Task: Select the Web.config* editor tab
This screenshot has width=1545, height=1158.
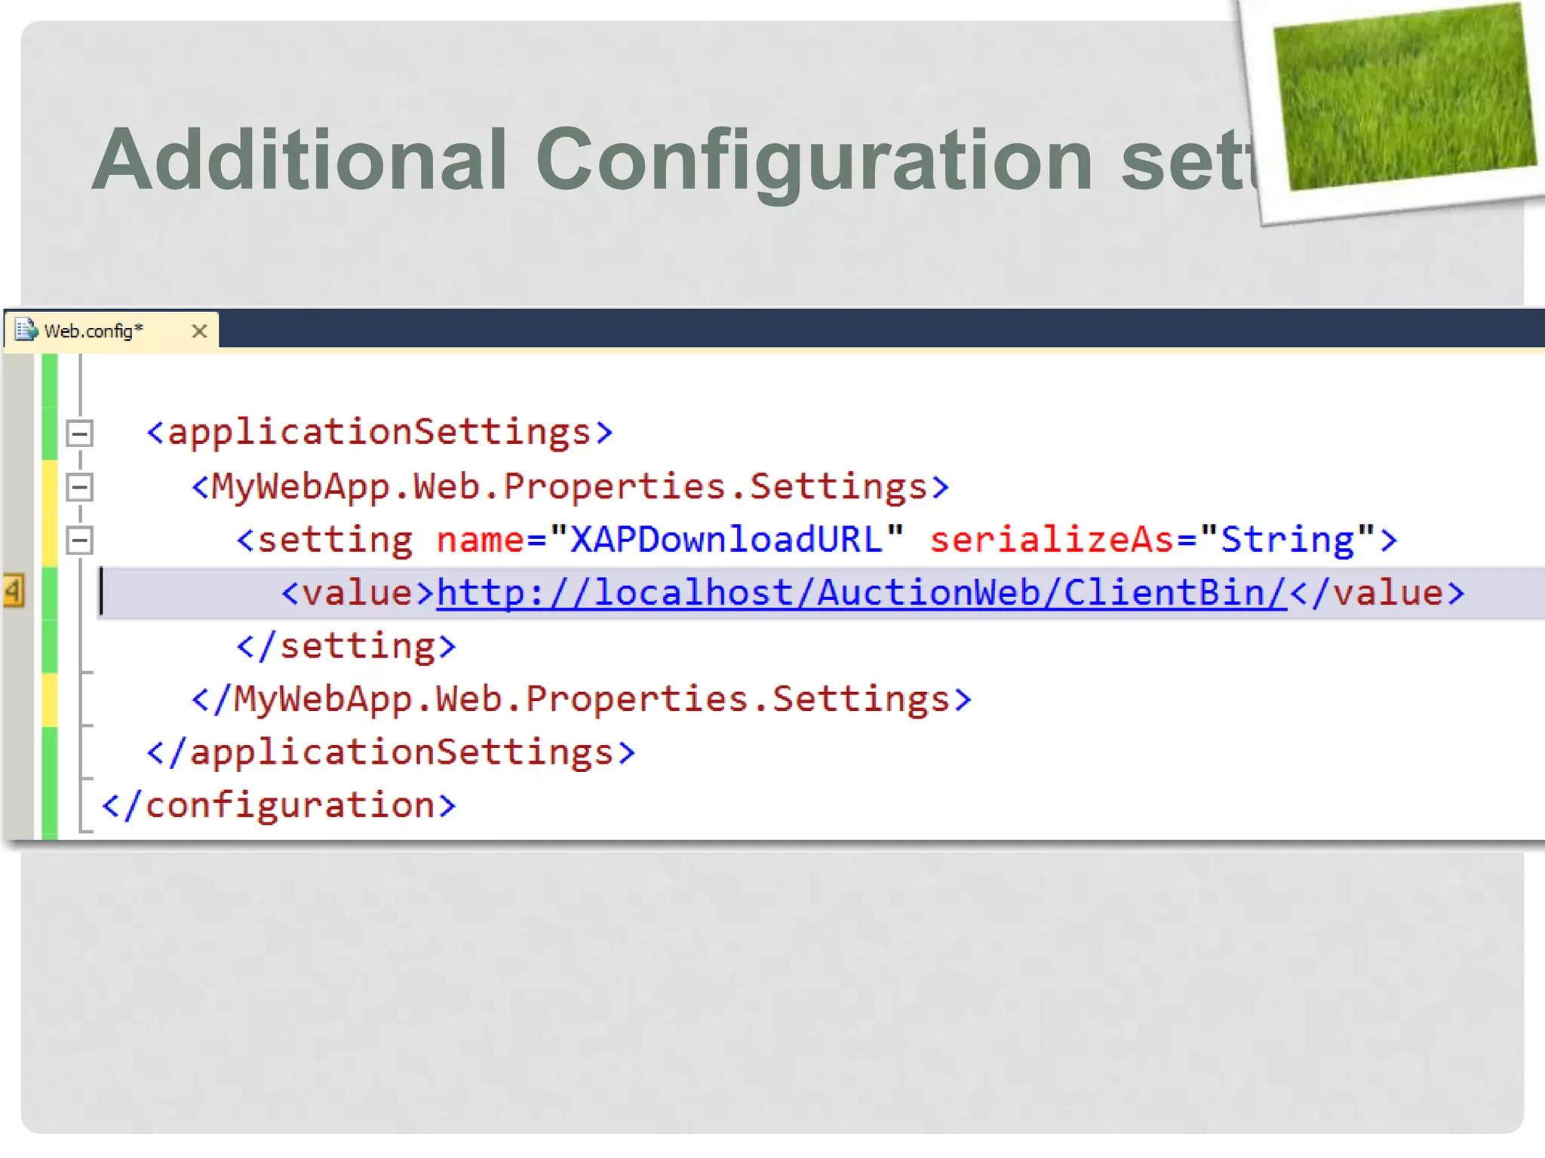Action: coord(112,330)
